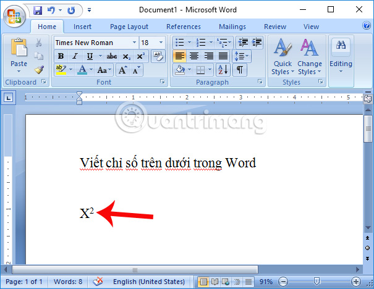Toggle Superscript formatting
Viewport: 374px width, 289px height.
(x=141, y=56)
